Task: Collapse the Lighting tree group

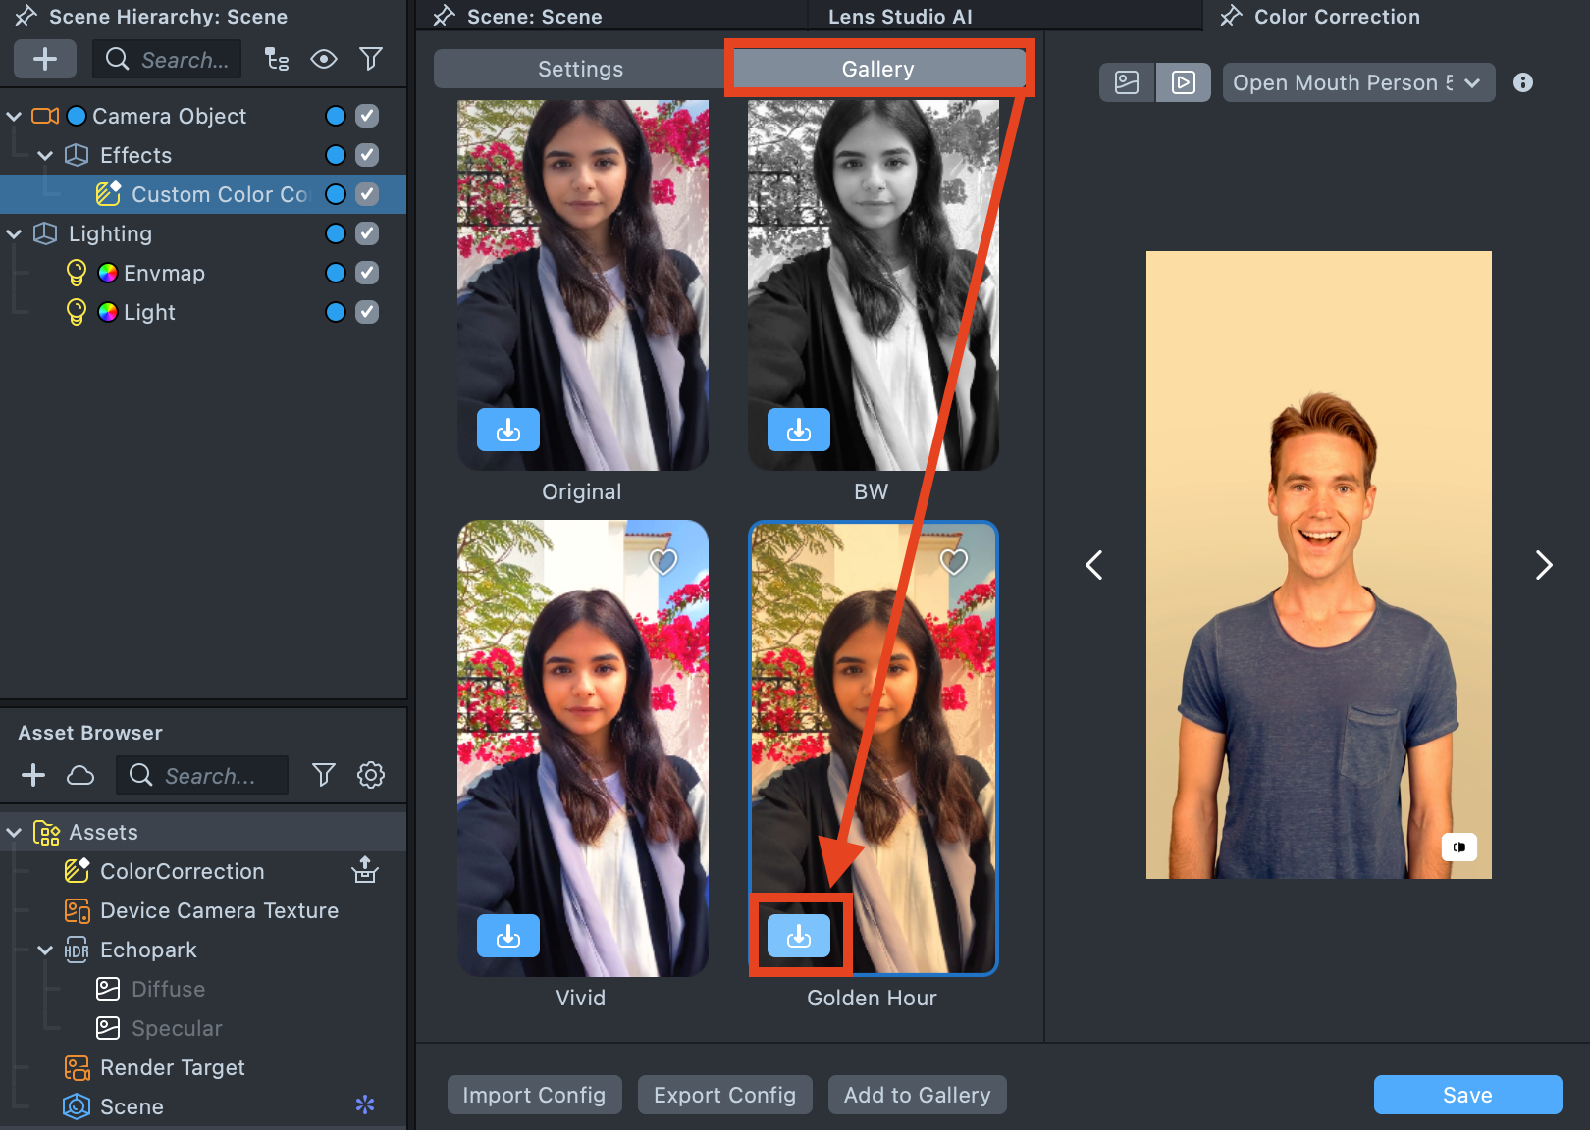Action: pyautogui.click(x=14, y=233)
